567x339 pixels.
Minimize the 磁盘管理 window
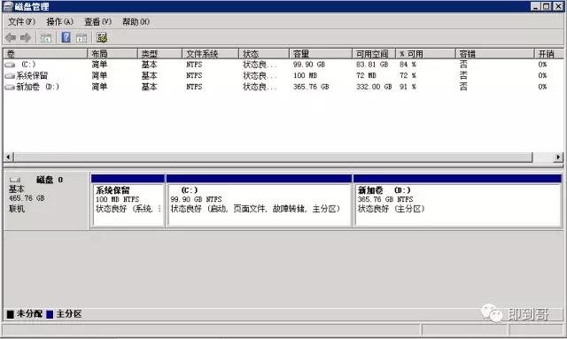[x=536, y=6]
